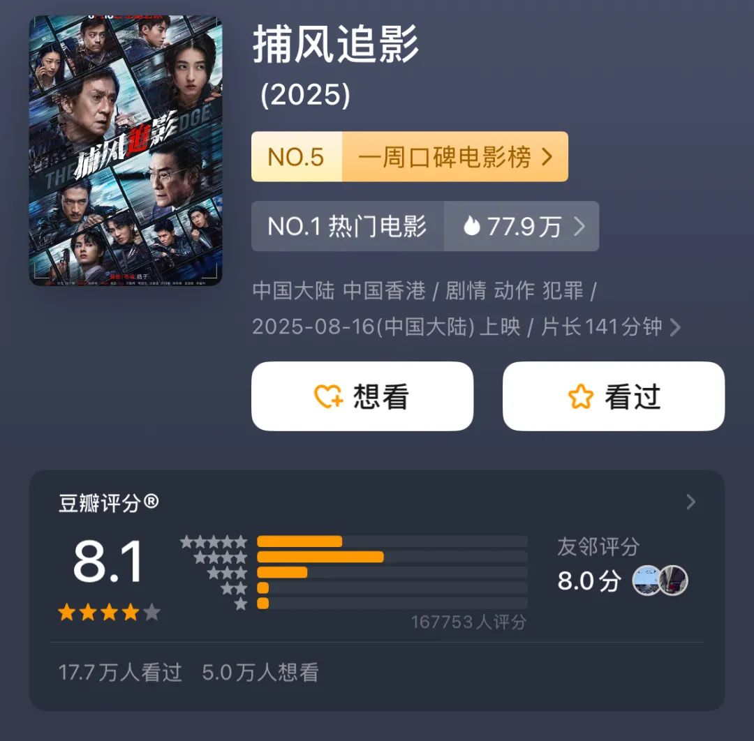The image size is (754, 741).
Task: Open the 一周口碑电影榜 ranking list
Action: (x=454, y=157)
